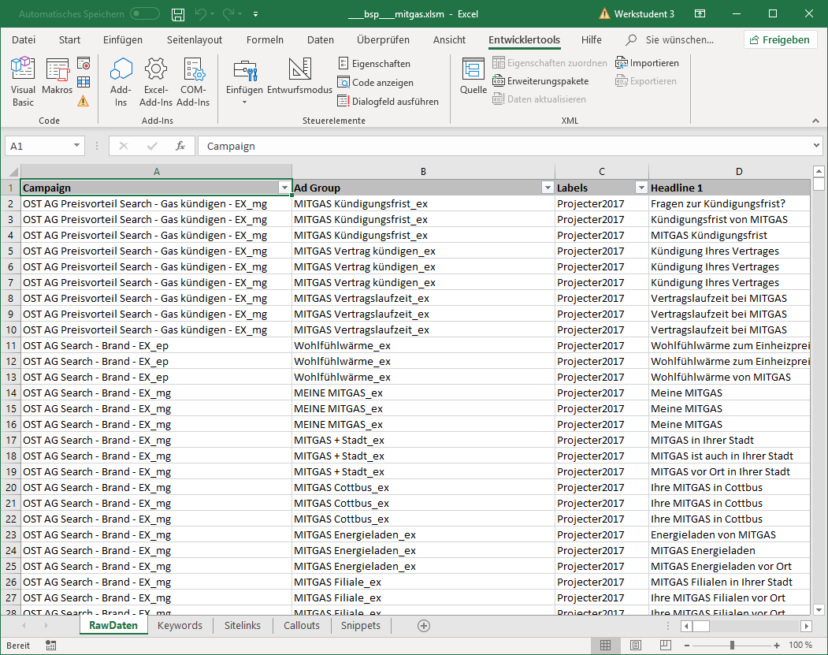Open COM-Add-Ins manager
Screen dimensions: 828x655
point(193,82)
